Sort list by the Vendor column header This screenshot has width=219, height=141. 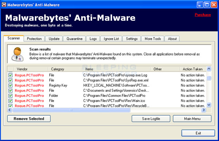pos(31,69)
